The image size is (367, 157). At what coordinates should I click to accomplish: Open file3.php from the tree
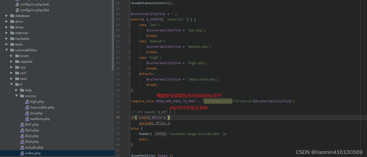32,136
